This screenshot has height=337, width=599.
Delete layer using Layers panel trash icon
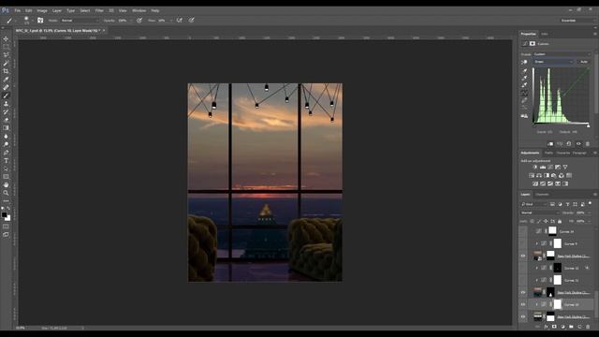588,327
